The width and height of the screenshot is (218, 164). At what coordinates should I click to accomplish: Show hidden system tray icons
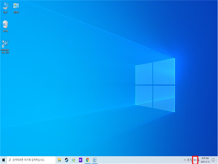pyautogui.click(x=185, y=160)
